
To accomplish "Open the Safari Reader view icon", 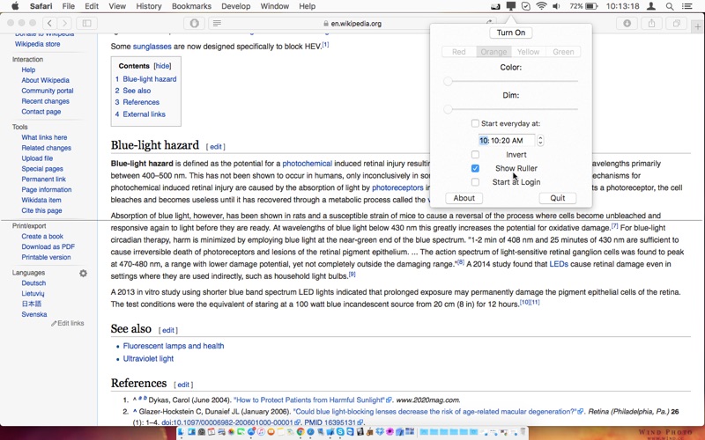I will coord(217,23).
